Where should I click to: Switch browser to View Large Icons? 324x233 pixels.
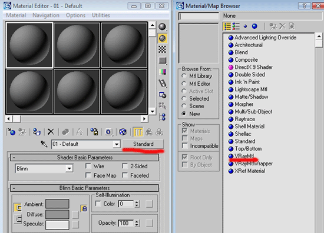[254, 26]
